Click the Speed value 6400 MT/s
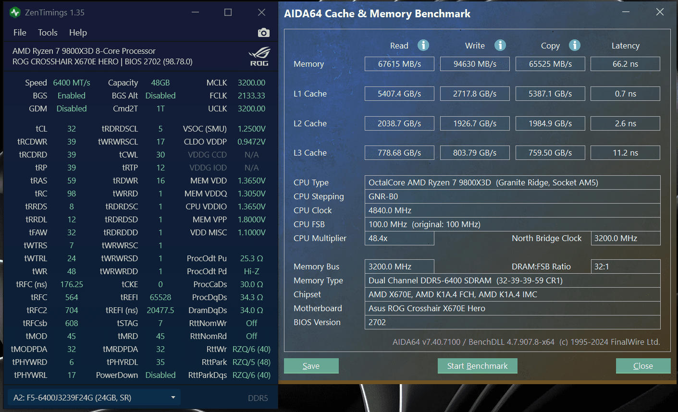This screenshot has height=412, width=678. coord(72,83)
